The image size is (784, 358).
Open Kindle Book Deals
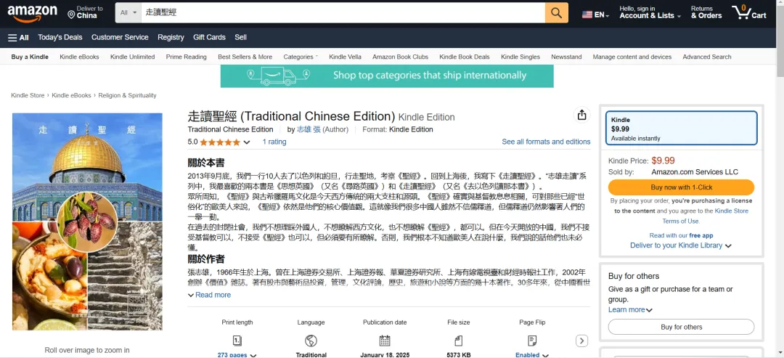tap(465, 57)
